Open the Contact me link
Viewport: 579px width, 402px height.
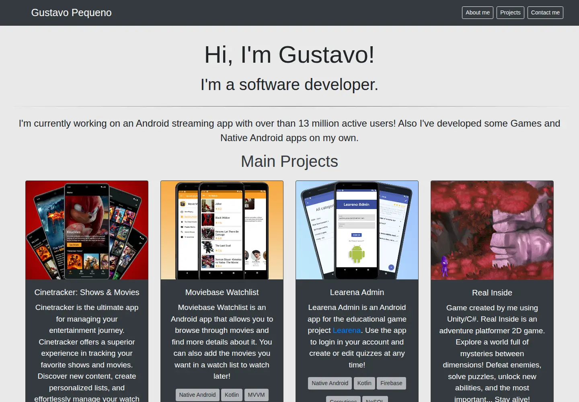pos(545,12)
